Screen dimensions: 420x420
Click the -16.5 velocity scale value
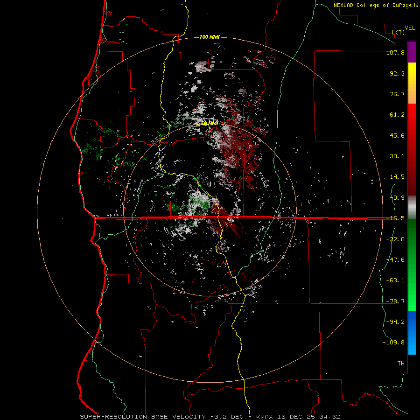point(395,218)
